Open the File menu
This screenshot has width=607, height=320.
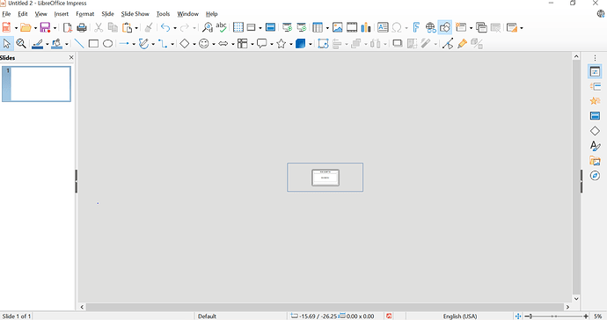[x=6, y=14]
